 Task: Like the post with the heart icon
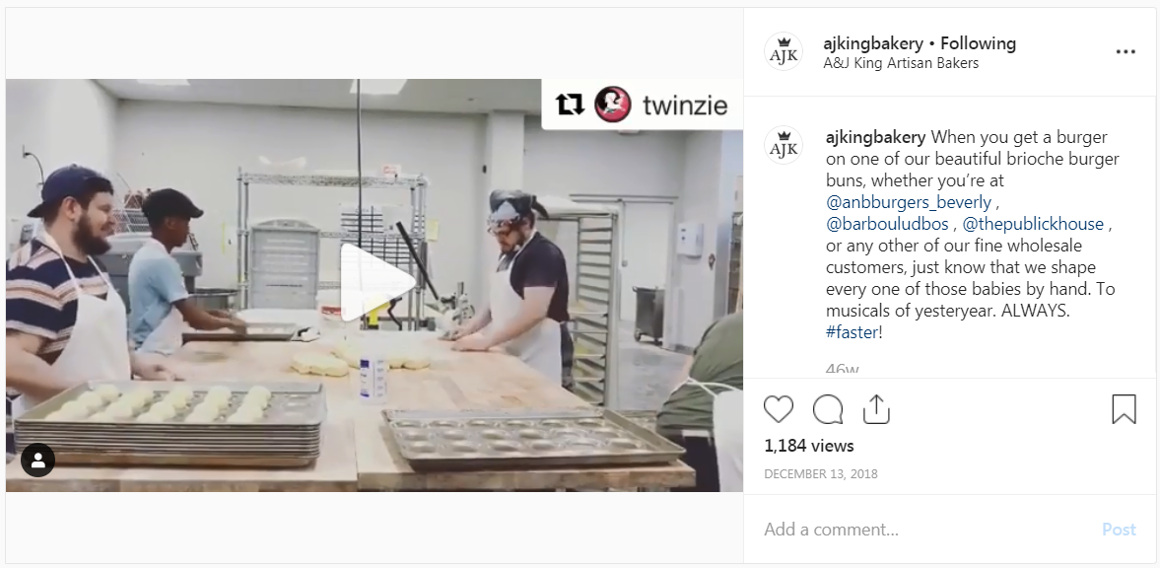coord(779,409)
